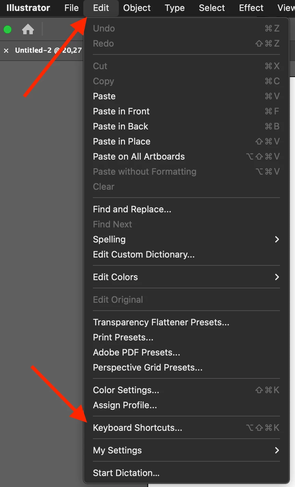Select Start Dictation entry
The width and height of the screenshot is (295, 487).
tap(186, 473)
